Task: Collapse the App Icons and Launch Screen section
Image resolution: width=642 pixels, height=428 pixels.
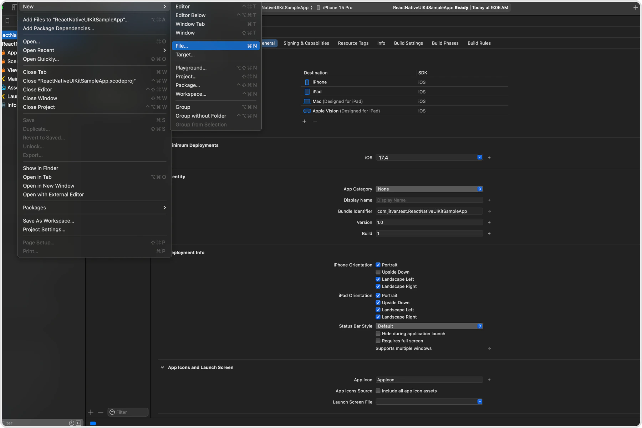Action: [162, 367]
